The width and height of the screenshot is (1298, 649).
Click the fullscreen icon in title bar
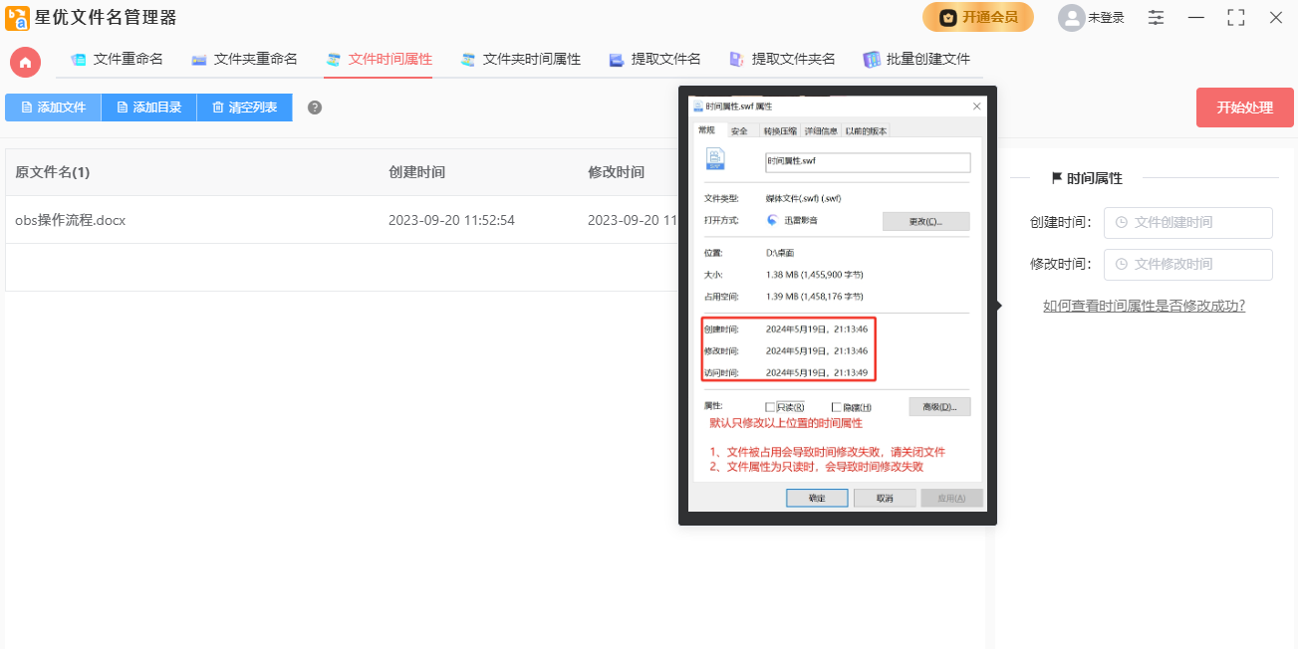(1236, 18)
